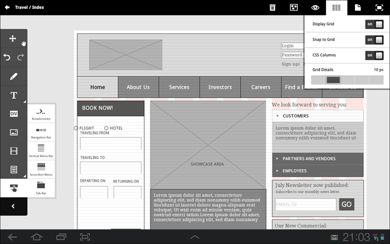The image size is (390, 244).
Task: Click the GO newsletter button
Action: tap(347, 204)
